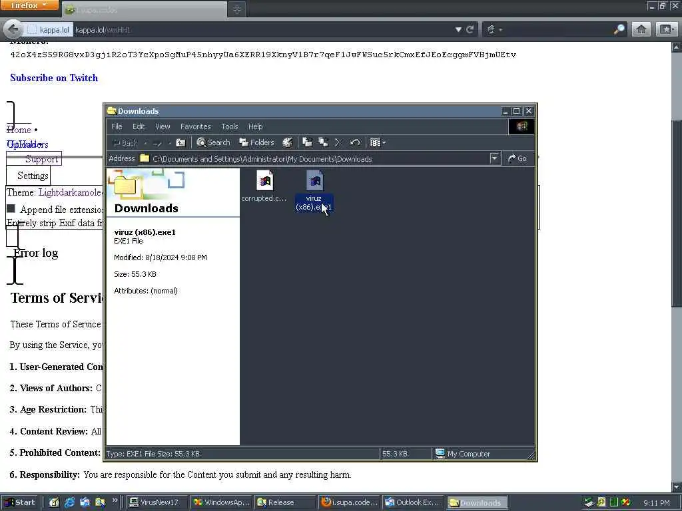Open the Favorites menu
Viewport: 682px width, 511px height.
(x=195, y=126)
